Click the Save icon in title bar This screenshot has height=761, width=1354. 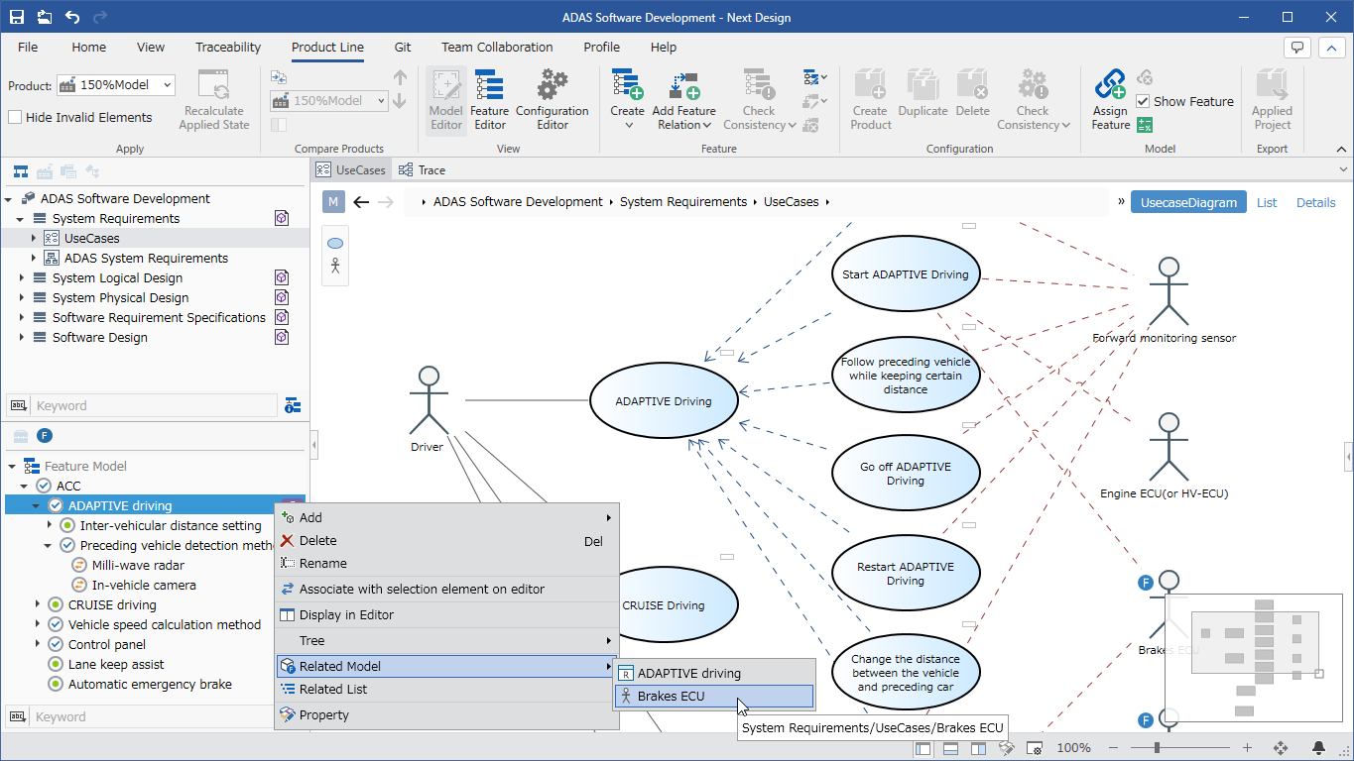(x=17, y=17)
